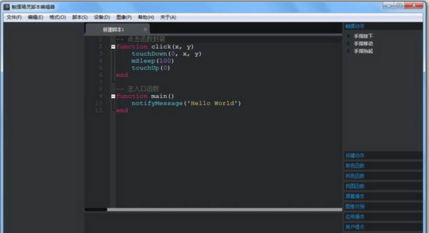Expand the 屏幕操作 section
The image size is (429, 233).
click(383, 196)
